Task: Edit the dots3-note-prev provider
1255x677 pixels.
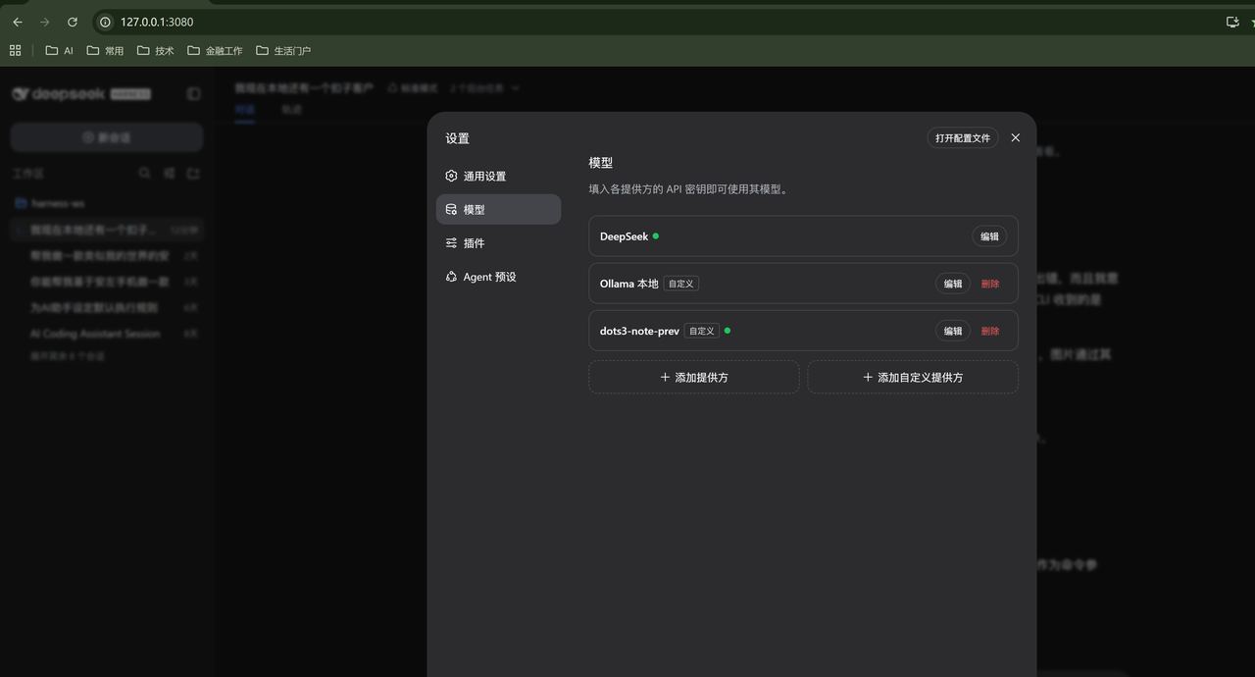Action: tap(953, 331)
